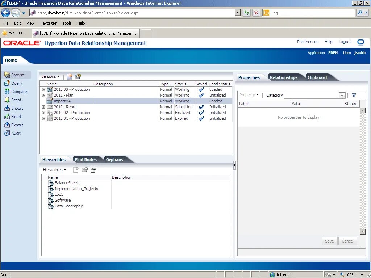371x278 pixels.
Task: Open the browser Tools menu
Action: pos(67,23)
